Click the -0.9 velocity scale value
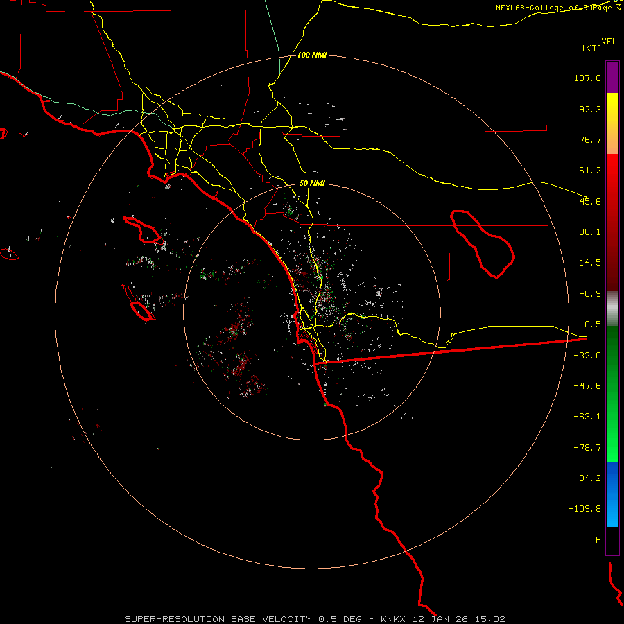 pyautogui.click(x=590, y=294)
